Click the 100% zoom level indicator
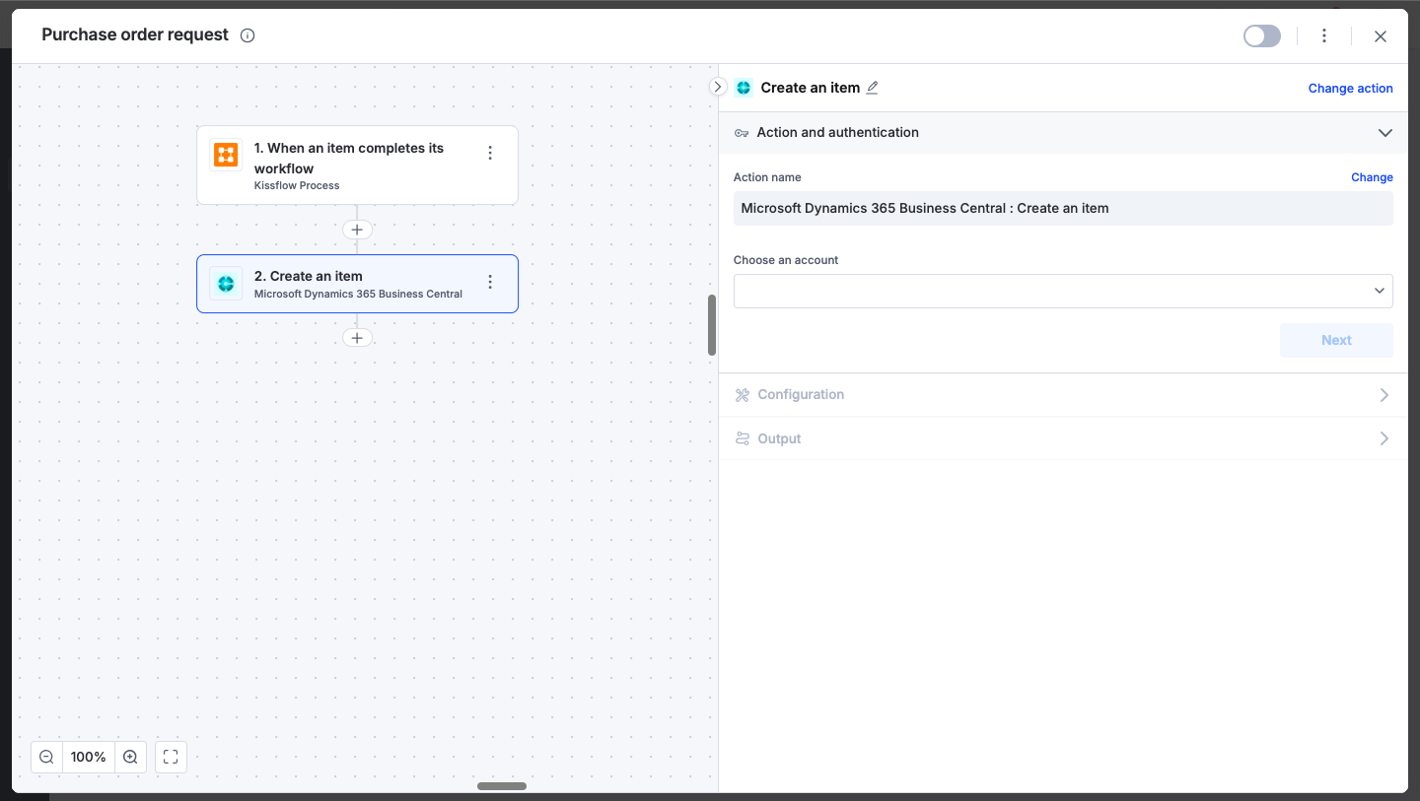The image size is (1420, 801). pyautogui.click(x=89, y=757)
